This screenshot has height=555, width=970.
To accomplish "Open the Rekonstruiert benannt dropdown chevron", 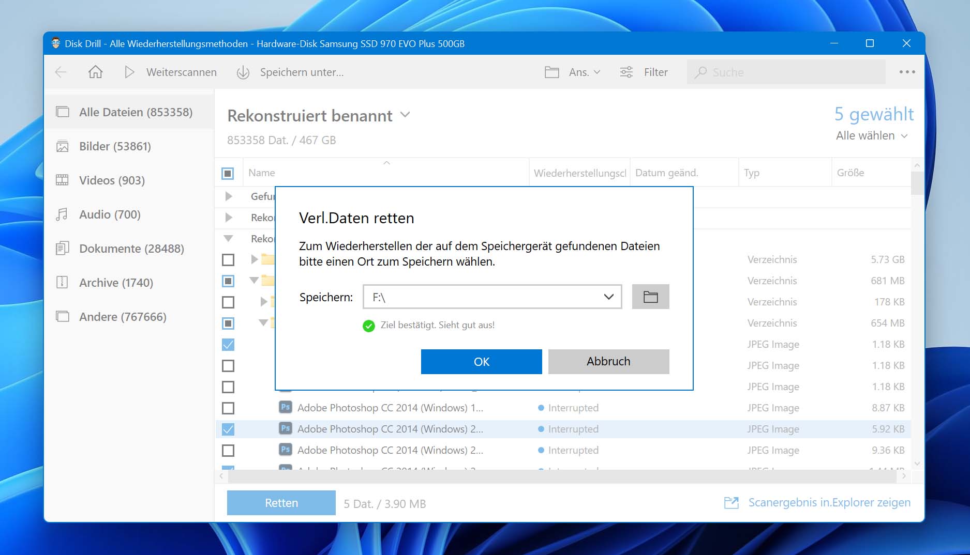I will click(x=405, y=115).
